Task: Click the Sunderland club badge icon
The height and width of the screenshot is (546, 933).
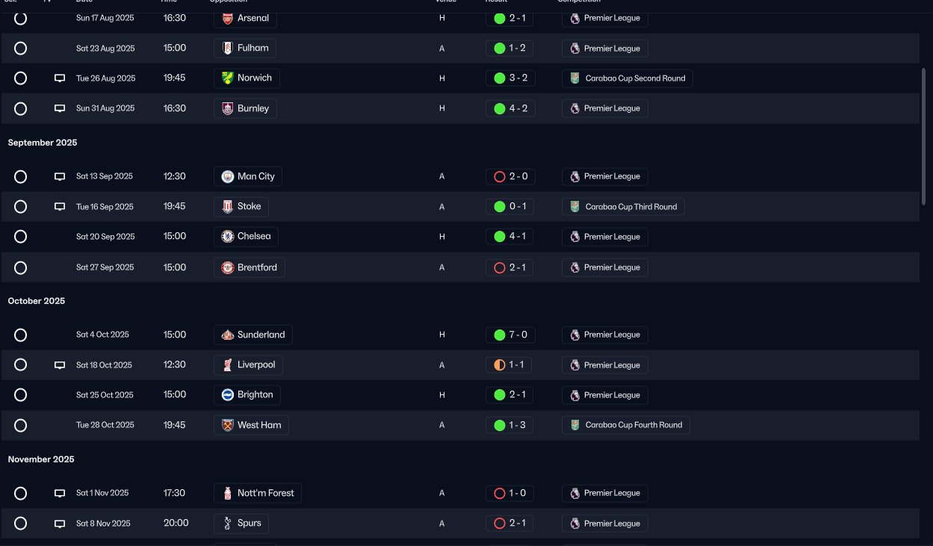Action: [228, 335]
